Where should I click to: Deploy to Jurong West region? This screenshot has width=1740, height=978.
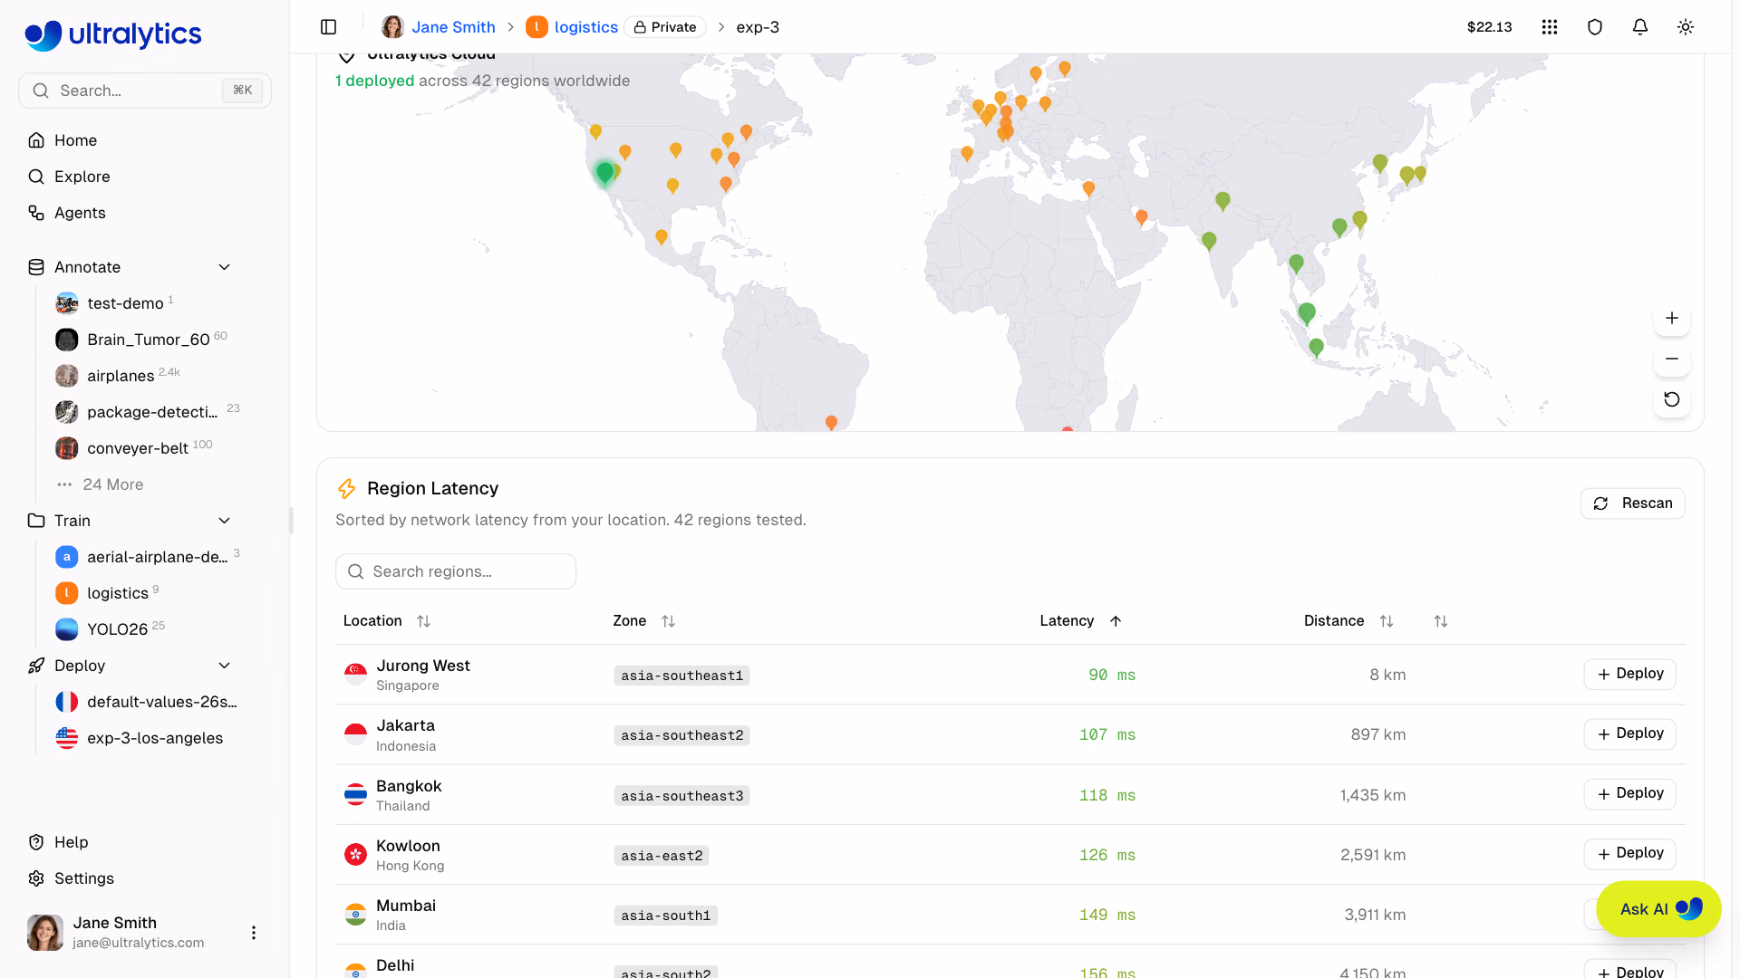(1629, 674)
